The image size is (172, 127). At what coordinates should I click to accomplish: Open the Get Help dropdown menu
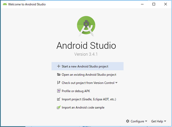click(159, 121)
